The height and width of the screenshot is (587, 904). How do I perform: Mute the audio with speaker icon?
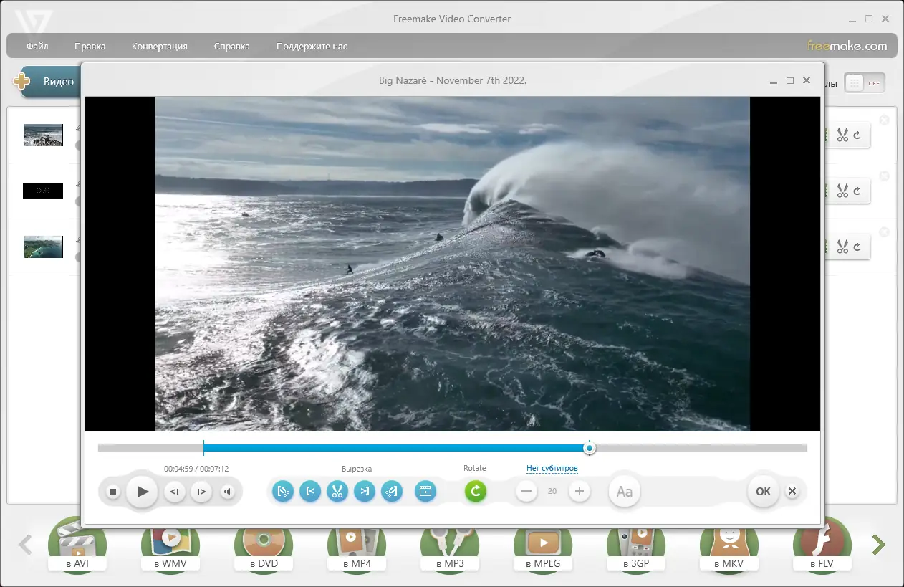tap(227, 492)
